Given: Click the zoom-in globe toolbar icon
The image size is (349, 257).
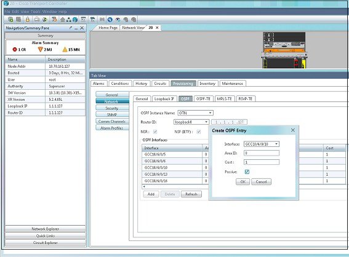Looking at the screenshot, I should (x=118, y=20).
